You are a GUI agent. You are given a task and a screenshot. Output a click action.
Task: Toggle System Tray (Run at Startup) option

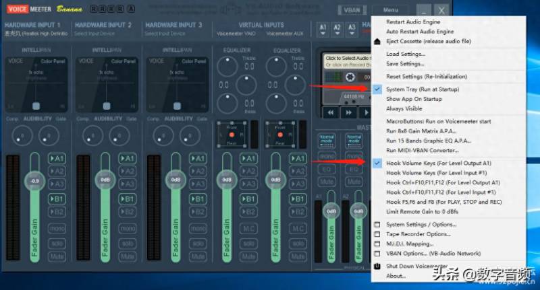pos(423,89)
